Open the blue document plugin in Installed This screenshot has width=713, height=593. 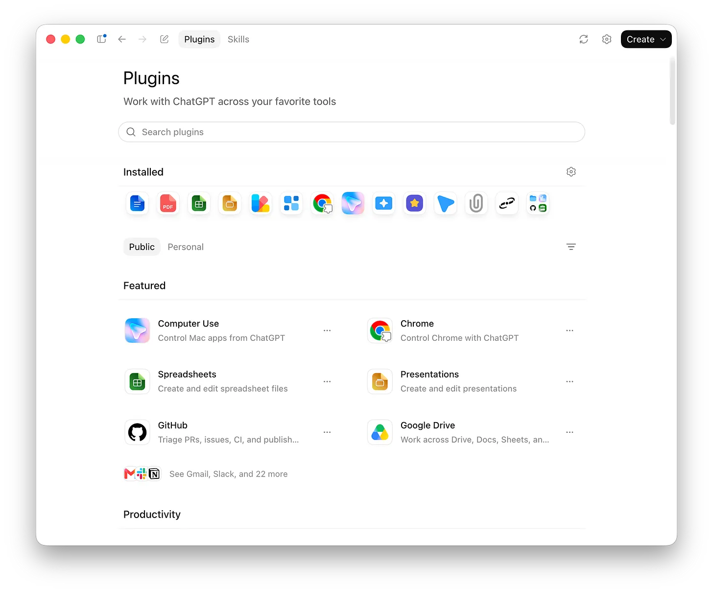click(138, 203)
